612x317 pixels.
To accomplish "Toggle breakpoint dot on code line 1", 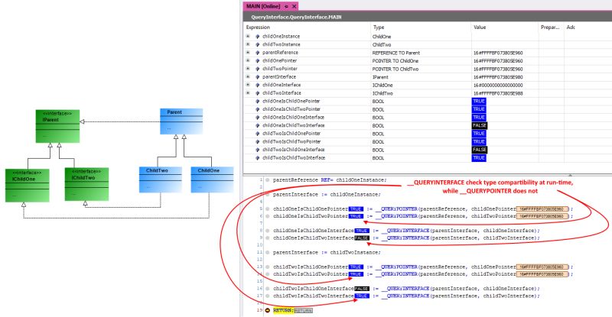I will (267, 180).
